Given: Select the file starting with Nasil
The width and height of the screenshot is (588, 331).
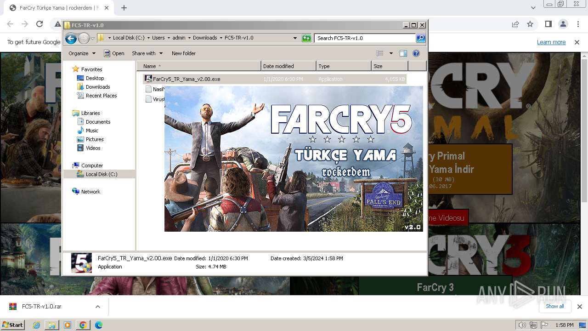Looking at the screenshot, I should (x=155, y=89).
